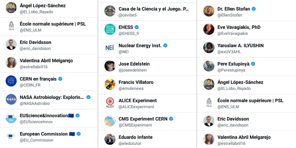Click the Nuclear Energy Inst. NEI logo
296x148 pixels.
coord(110,48)
